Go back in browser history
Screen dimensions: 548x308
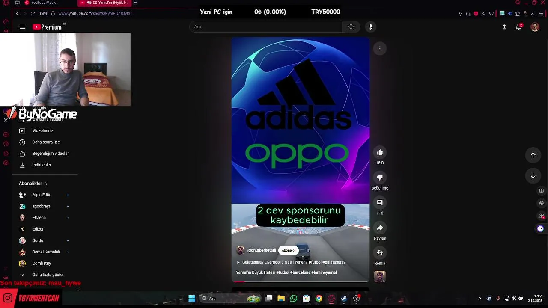tap(17, 13)
